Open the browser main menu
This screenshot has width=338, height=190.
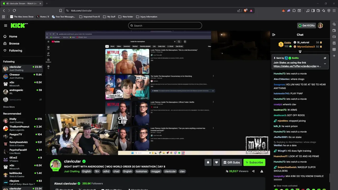click(334, 11)
